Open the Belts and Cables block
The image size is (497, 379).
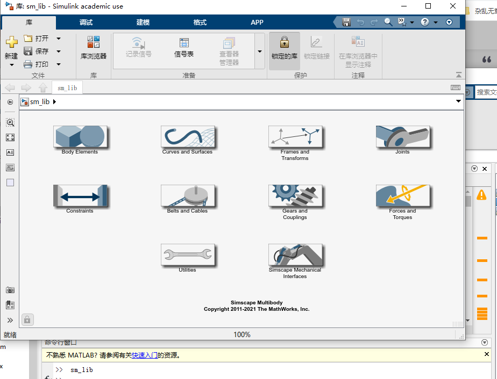[188, 196]
